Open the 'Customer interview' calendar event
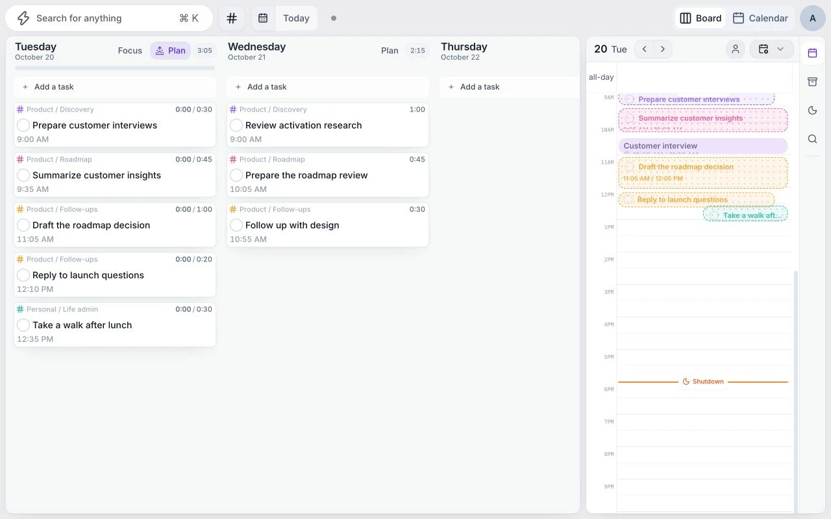 (703, 146)
